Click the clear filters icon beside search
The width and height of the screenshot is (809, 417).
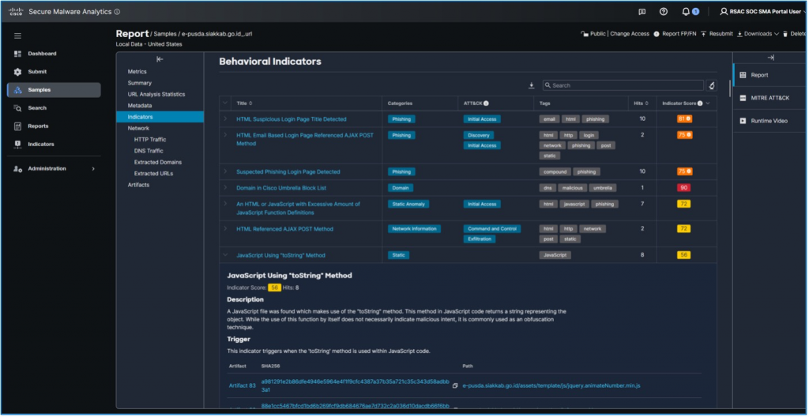tap(712, 85)
